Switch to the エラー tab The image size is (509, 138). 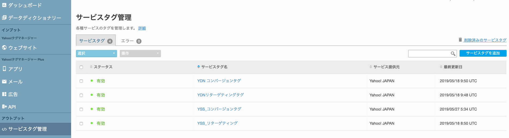pyautogui.click(x=131, y=41)
